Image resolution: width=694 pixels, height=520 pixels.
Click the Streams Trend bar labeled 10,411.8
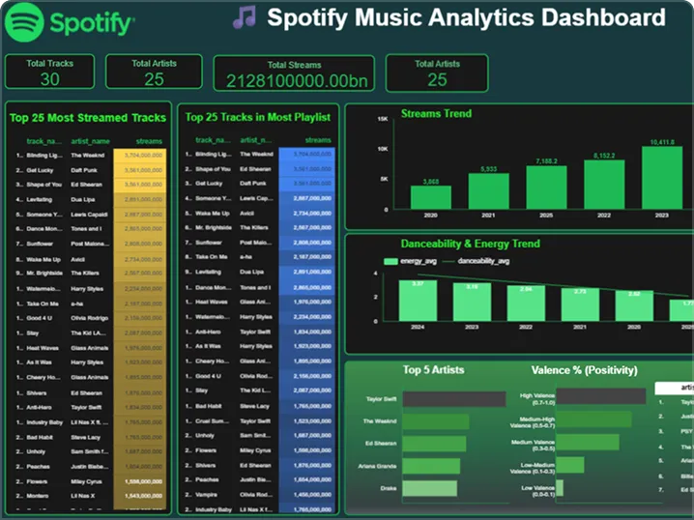[x=662, y=178]
